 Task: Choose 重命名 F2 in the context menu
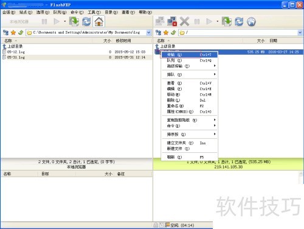pyautogui.click(x=189, y=106)
